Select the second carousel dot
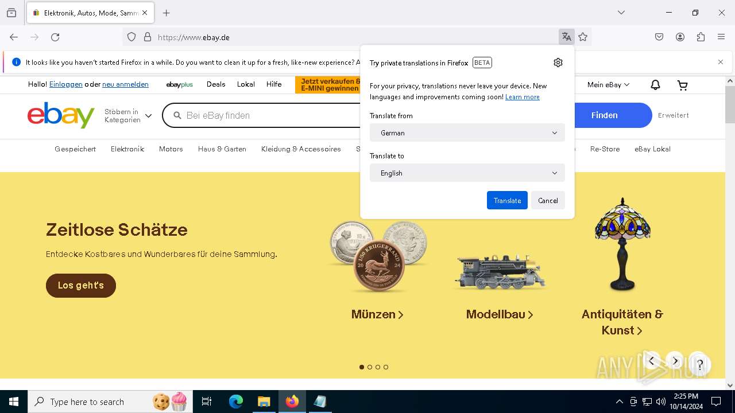The height and width of the screenshot is (413, 735). pyautogui.click(x=370, y=367)
